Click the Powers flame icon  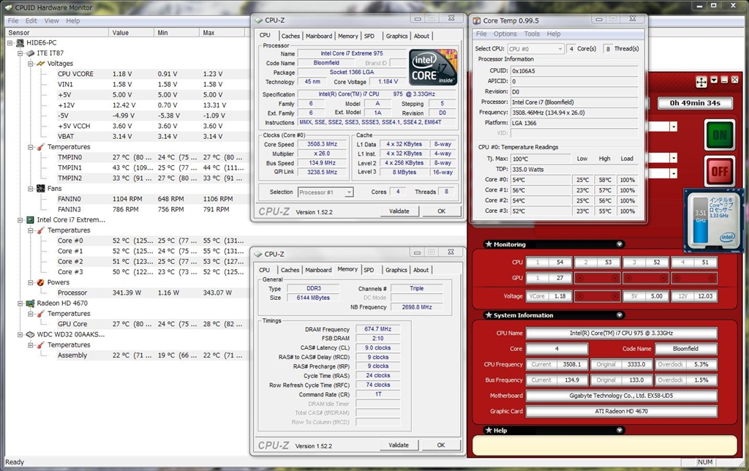[40, 282]
